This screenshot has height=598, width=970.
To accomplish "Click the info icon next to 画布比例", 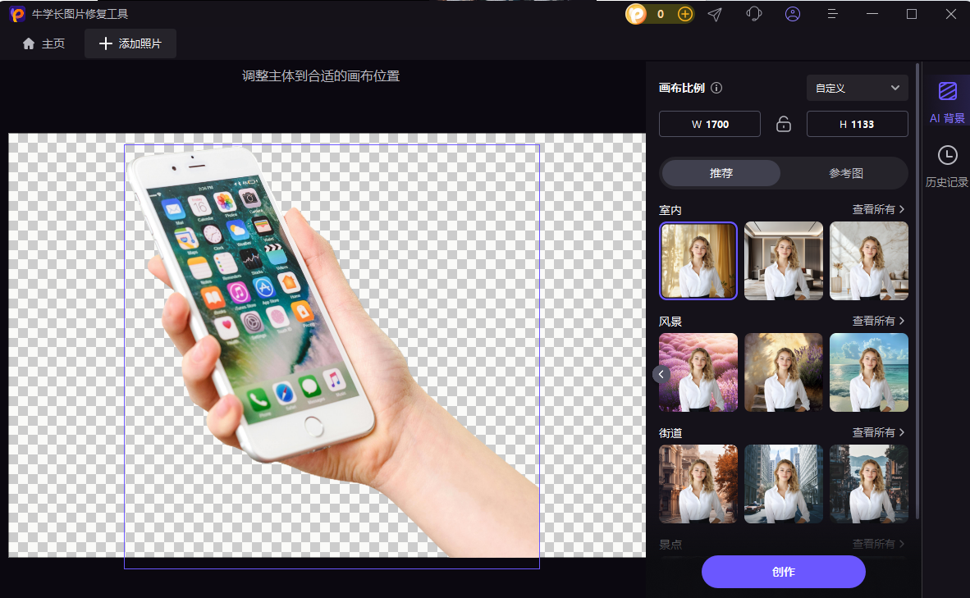I will (x=716, y=88).
